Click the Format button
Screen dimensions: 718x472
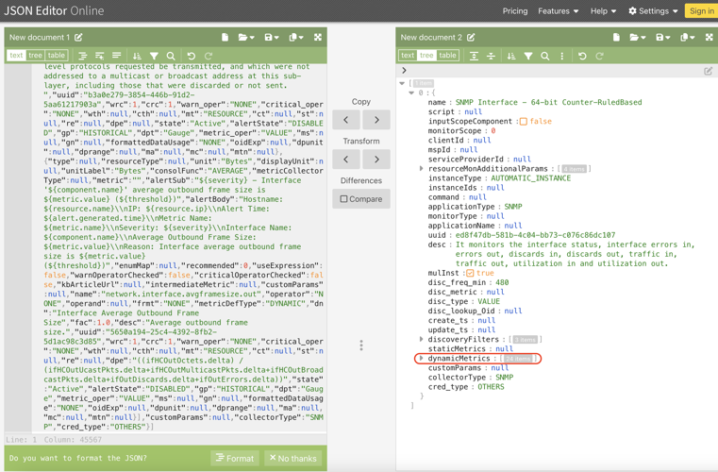coord(235,458)
